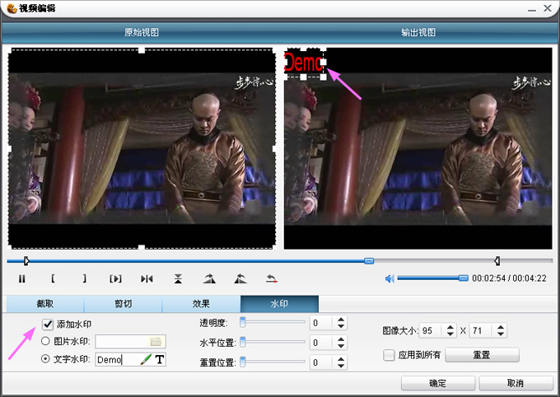Click the image width field showing 95
Screen dimensions: 560x397
pos(432,330)
